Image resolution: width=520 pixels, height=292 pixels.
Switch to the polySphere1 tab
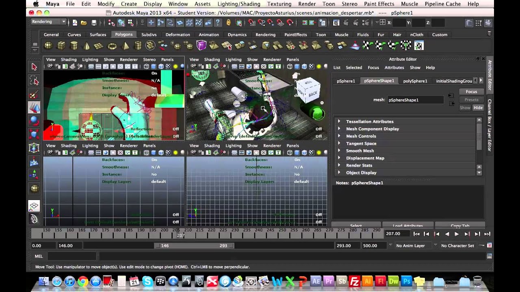[415, 81]
